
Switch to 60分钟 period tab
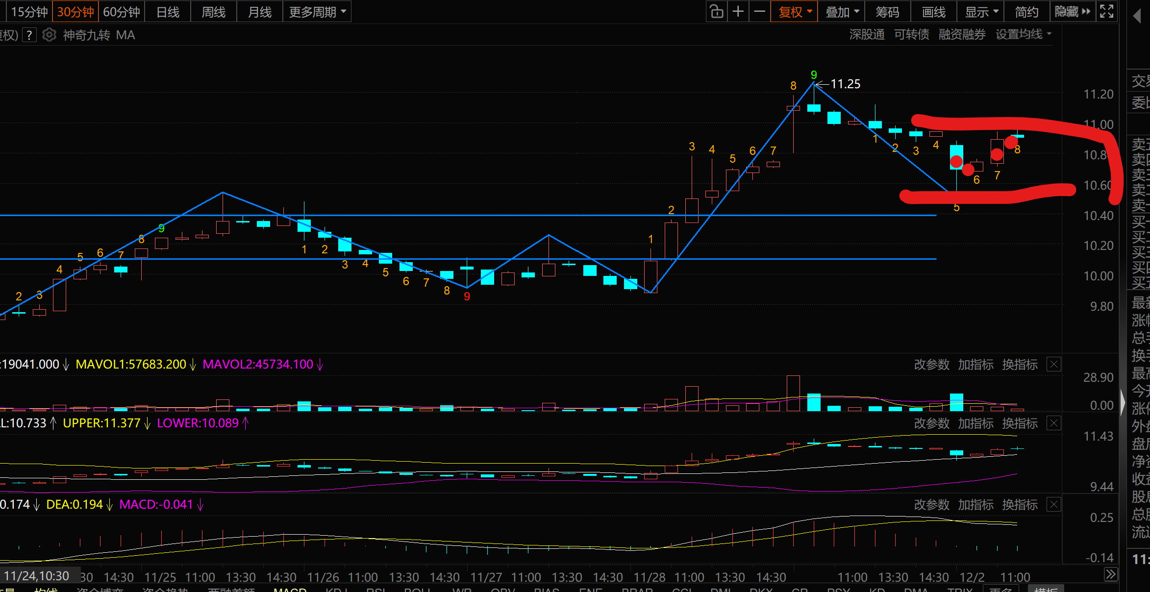122,12
